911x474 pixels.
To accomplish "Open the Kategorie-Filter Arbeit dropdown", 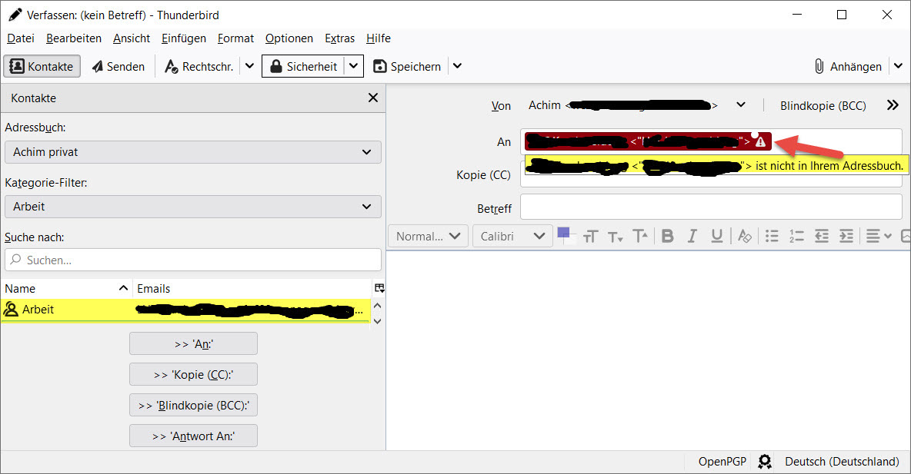I will click(x=193, y=207).
